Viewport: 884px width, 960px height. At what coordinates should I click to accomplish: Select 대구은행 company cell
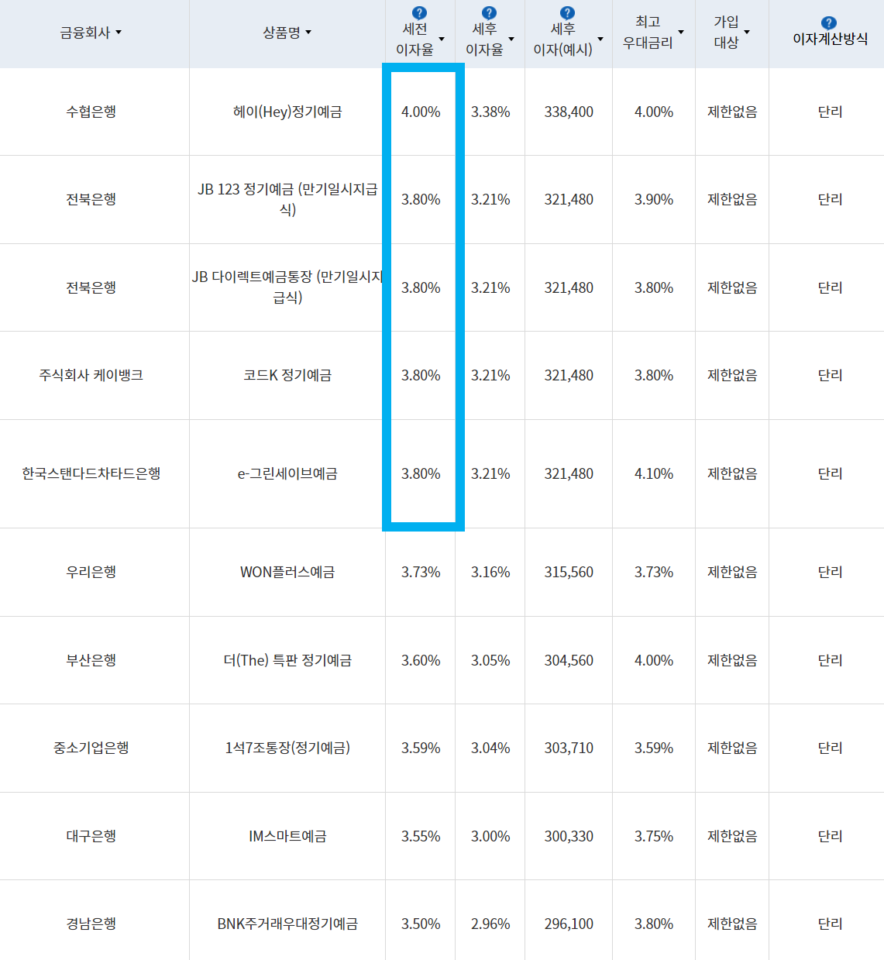tap(91, 836)
